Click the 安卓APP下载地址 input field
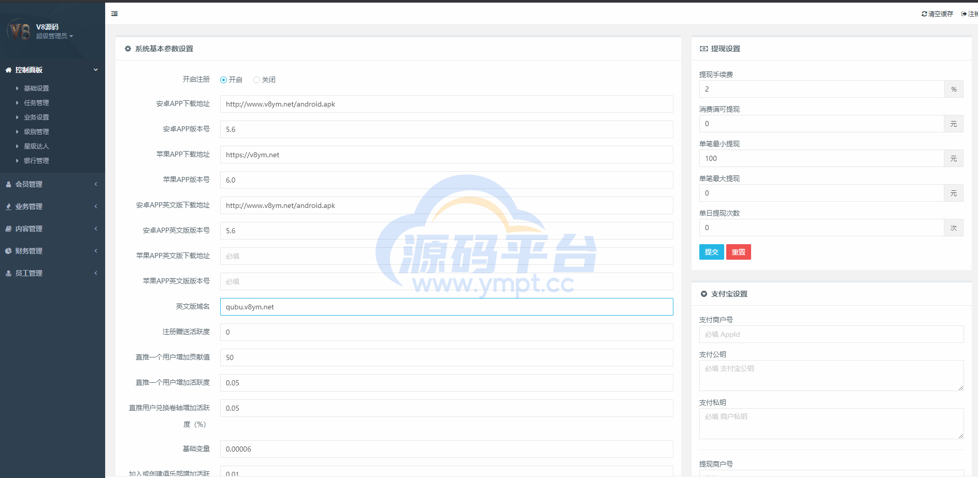This screenshot has width=978, height=478. pyautogui.click(x=447, y=104)
